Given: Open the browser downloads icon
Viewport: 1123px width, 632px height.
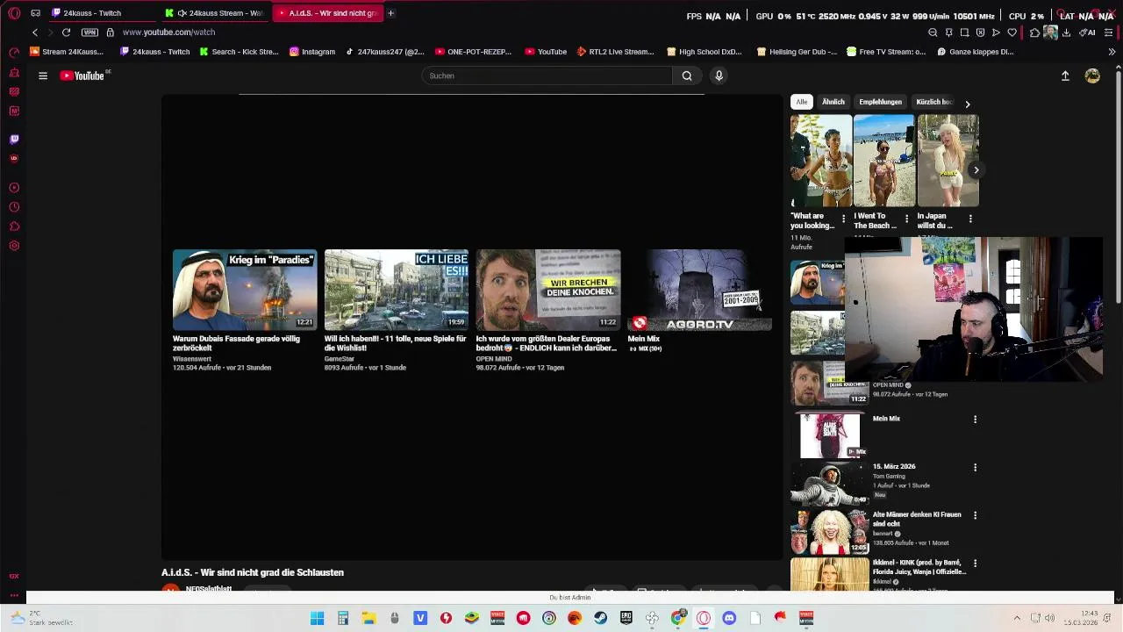Looking at the screenshot, I should pos(1065,32).
